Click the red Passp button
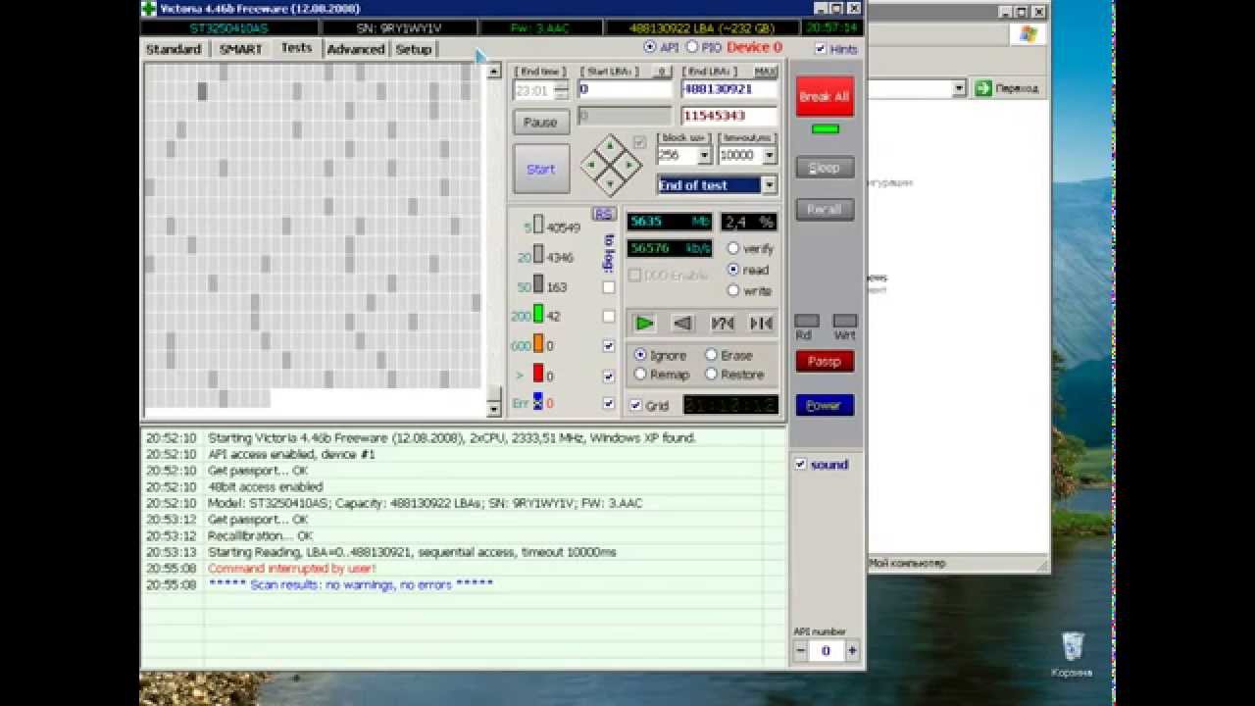This screenshot has width=1255, height=706. pyautogui.click(x=825, y=361)
